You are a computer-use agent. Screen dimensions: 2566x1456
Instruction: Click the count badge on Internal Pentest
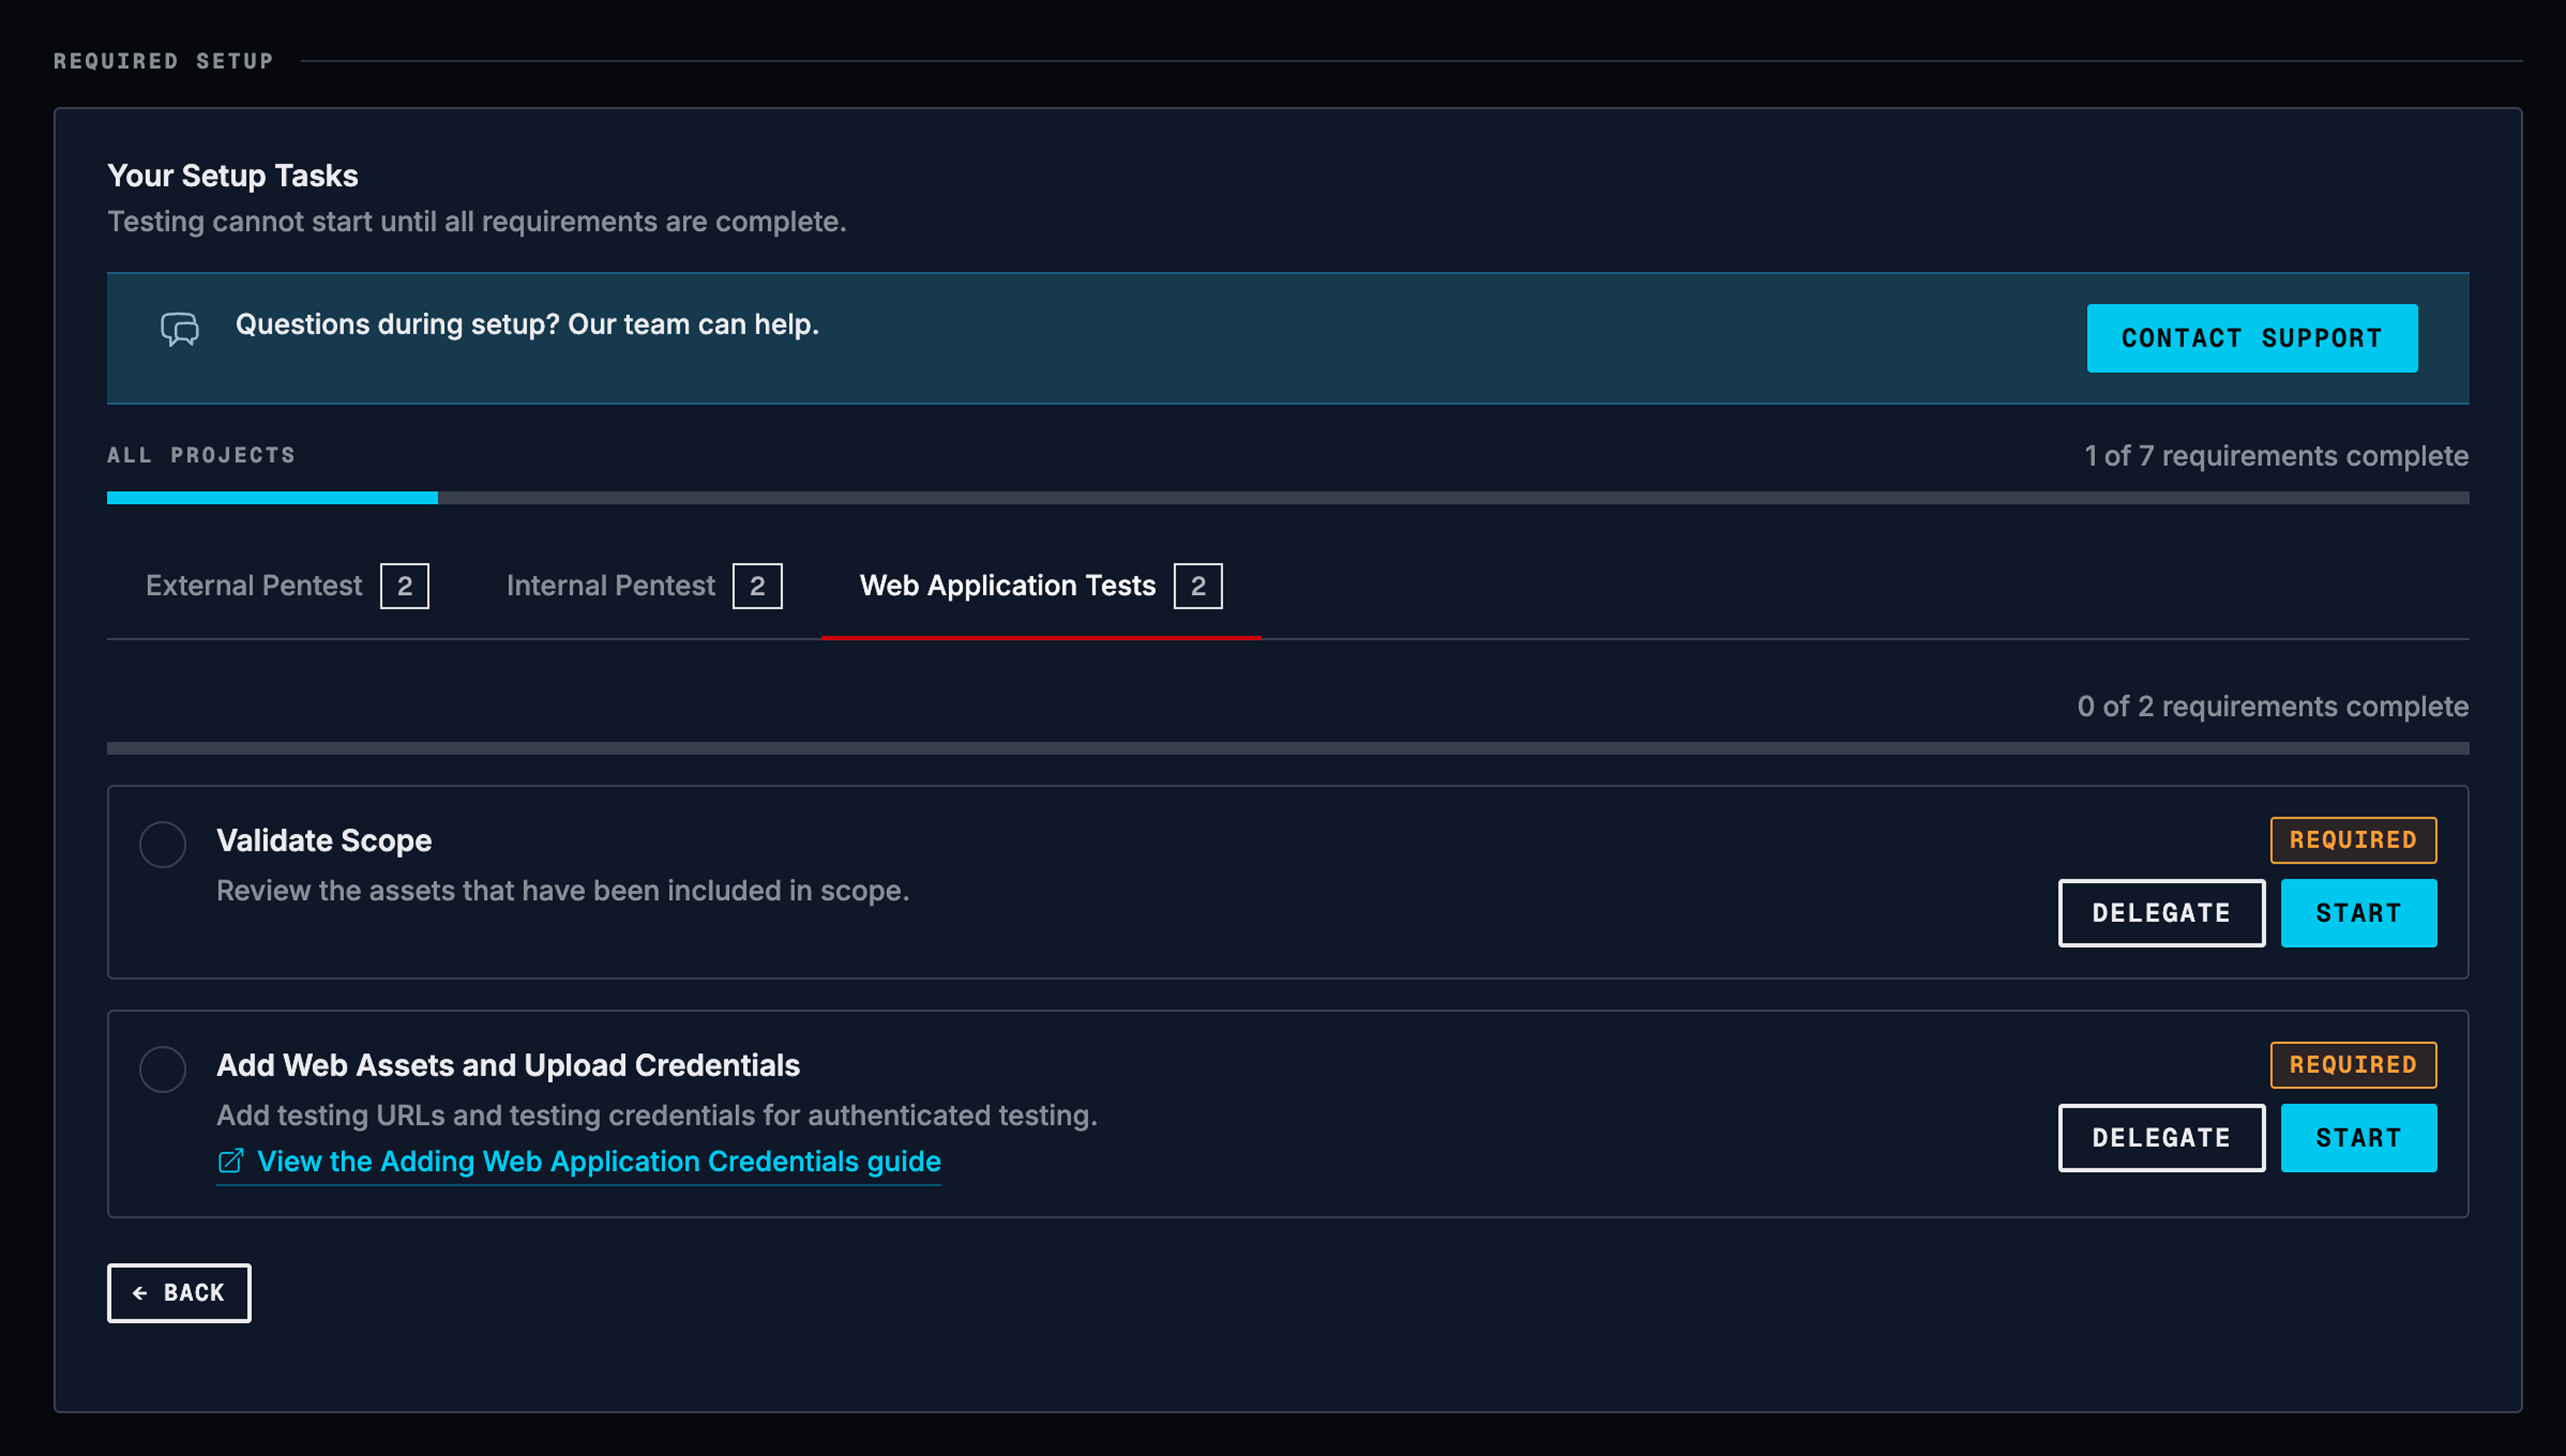tap(758, 586)
